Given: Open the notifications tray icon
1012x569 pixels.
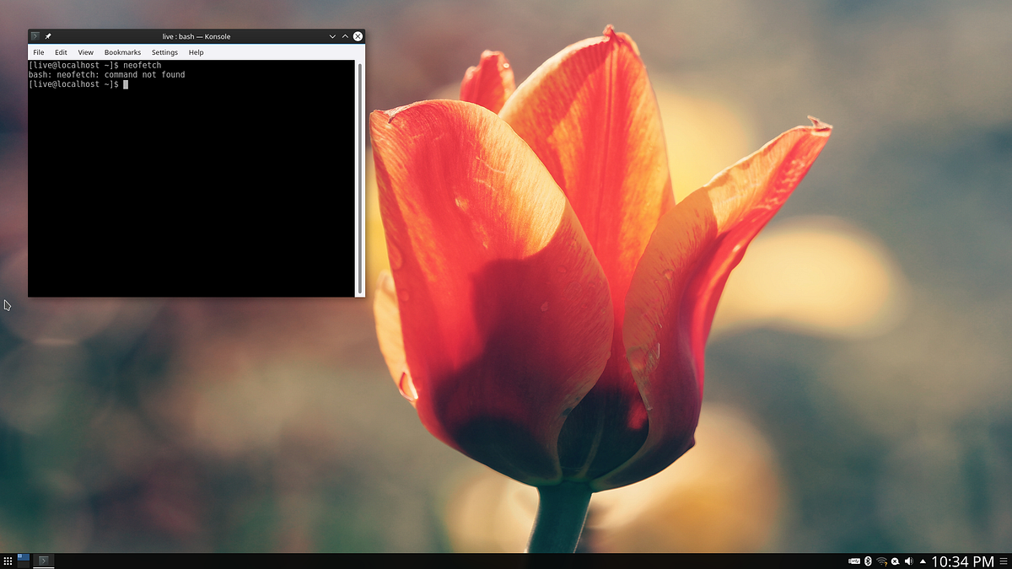Looking at the screenshot, I should (x=896, y=561).
